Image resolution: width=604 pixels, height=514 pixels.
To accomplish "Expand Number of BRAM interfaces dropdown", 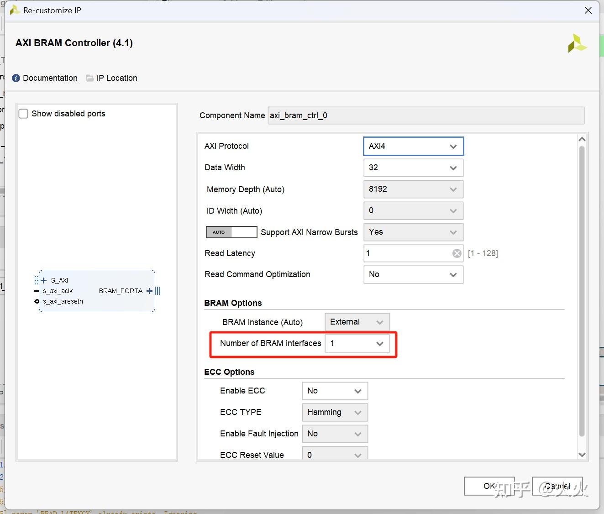I will [x=357, y=344].
